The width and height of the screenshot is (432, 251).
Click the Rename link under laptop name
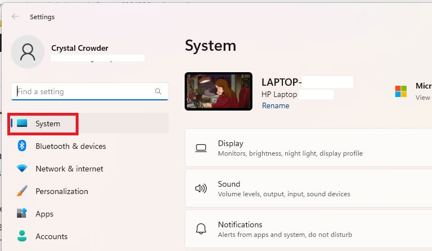point(275,105)
